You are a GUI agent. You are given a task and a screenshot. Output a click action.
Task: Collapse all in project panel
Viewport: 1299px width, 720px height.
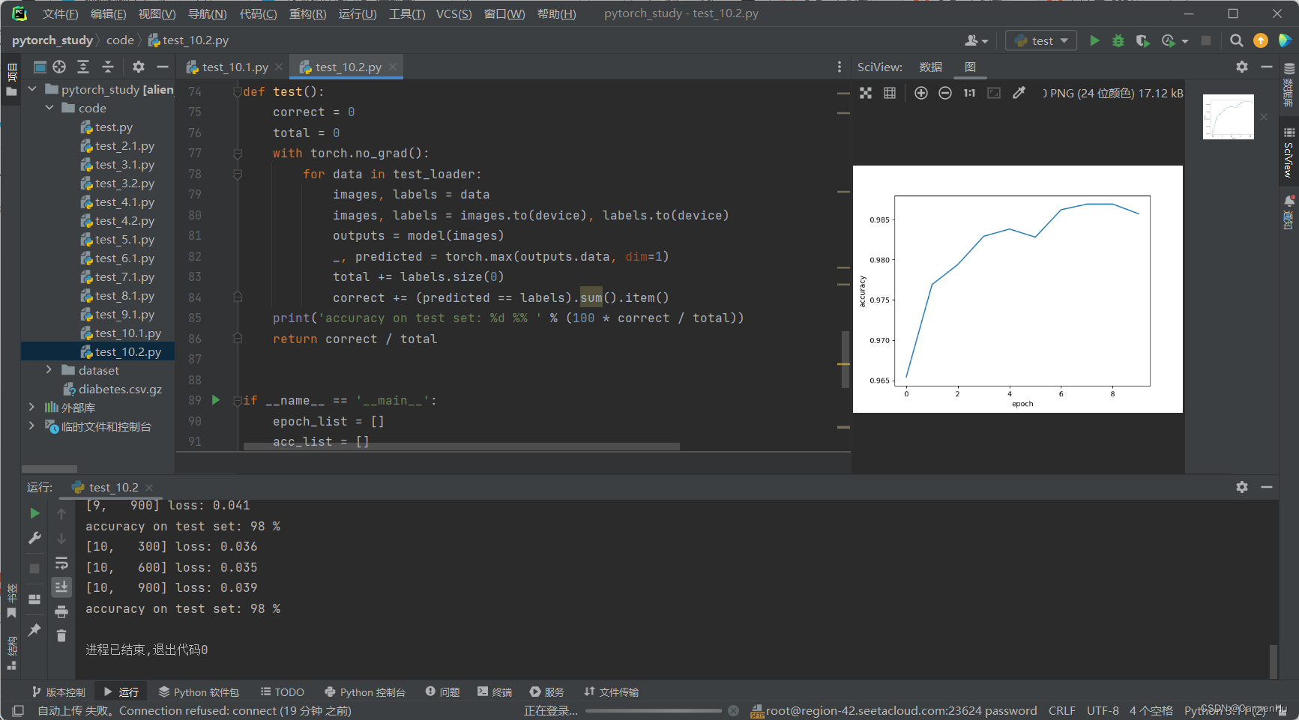pyautogui.click(x=108, y=67)
